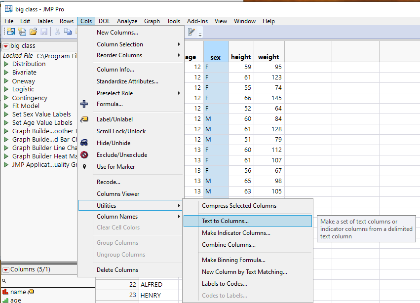Screen dimensions: 420x303
Task: Choose Compress Selected Columns
Action: [239, 206]
